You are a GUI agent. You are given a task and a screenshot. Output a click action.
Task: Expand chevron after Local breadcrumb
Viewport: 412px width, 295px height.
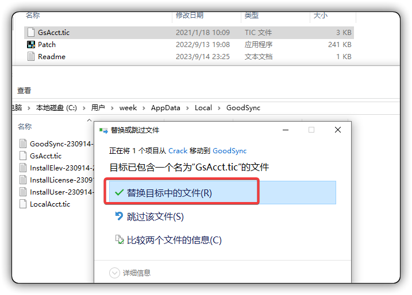pyautogui.click(x=219, y=108)
